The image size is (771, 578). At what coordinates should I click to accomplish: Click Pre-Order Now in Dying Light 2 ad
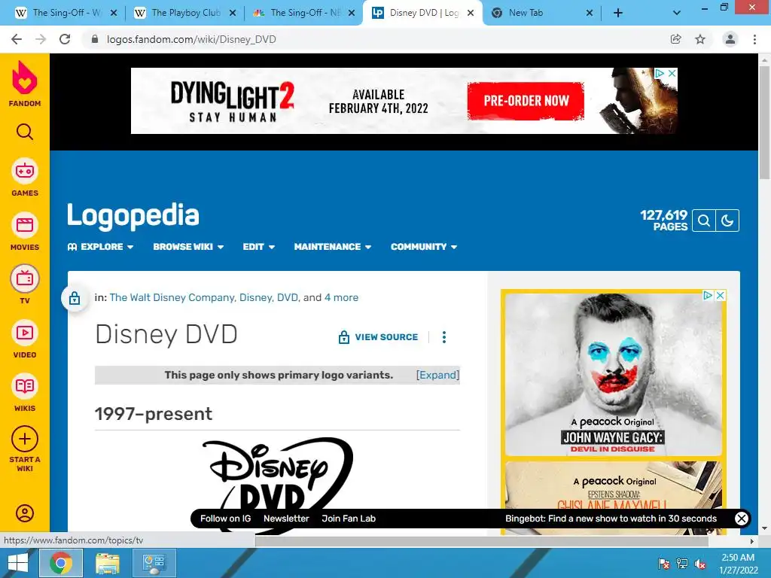pyautogui.click(x=526, y=101)
